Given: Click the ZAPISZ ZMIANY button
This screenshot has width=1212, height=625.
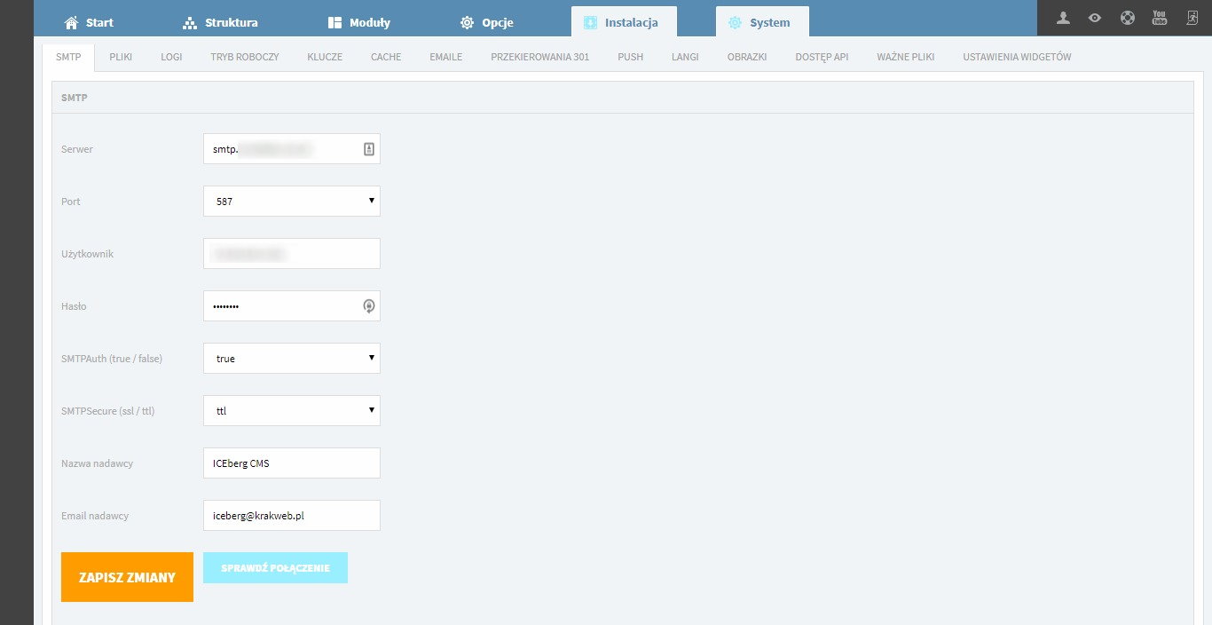Looking at the screenshot, I should tap(127, 577).
